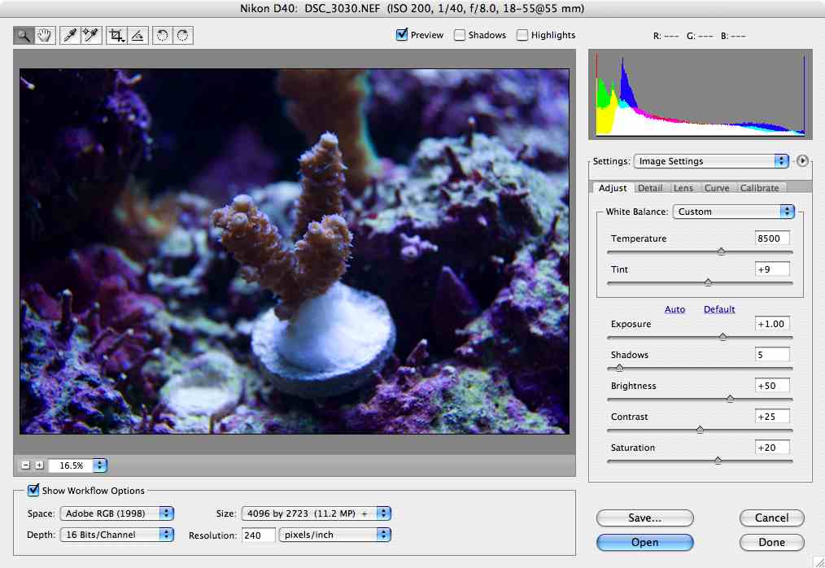Viewport: 825px width, 568px height.
Task: Rotate image counterclockwise
Action: pyautogui.click(x=163, y=35)
